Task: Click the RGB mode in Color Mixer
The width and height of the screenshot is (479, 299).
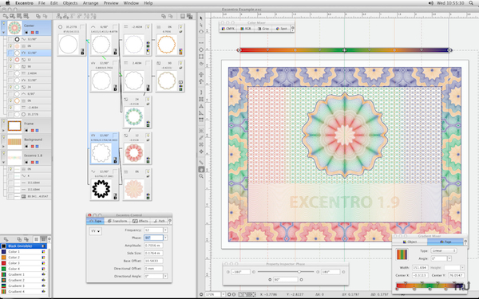Action: 246,29
